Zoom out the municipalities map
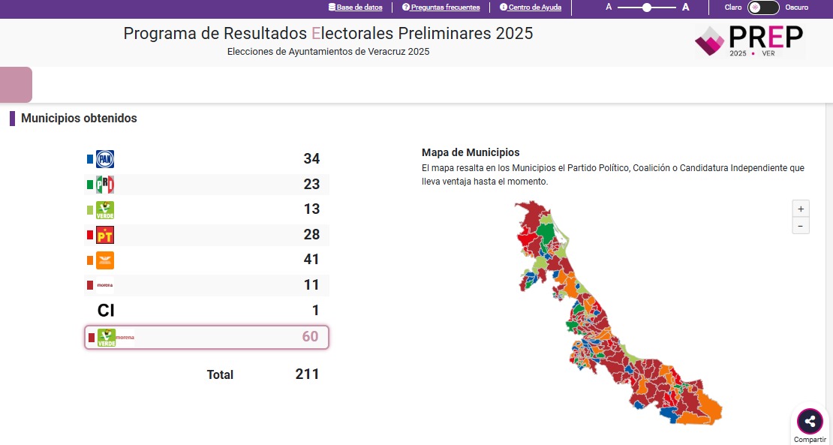The height and width of the screenshot is (445, 833). (801, 226)
